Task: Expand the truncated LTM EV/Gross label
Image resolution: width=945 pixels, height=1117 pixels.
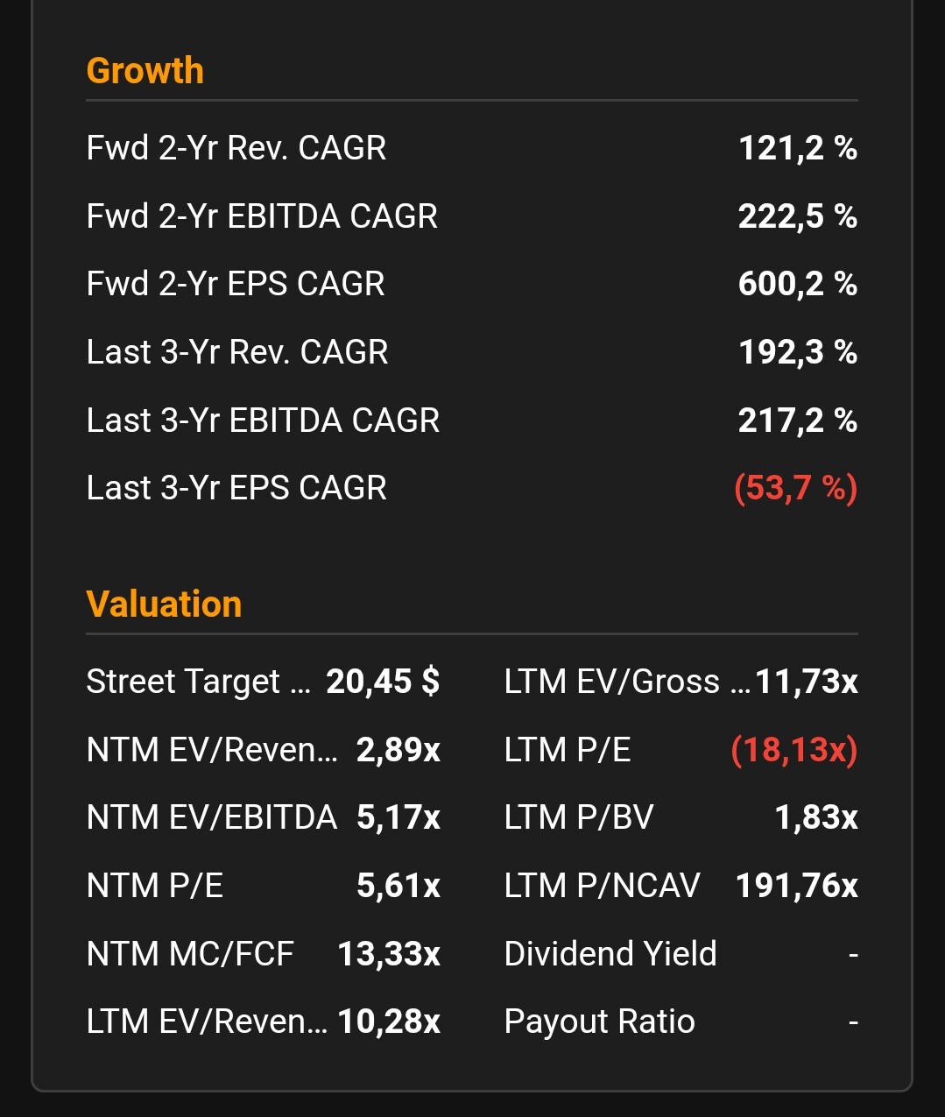Action: 627,682
